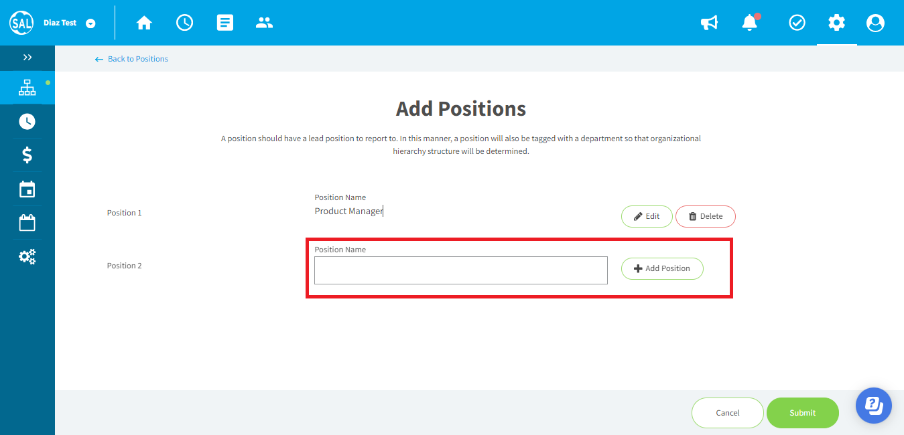Open the clock history icon in top bar
The image size is (904, 435).
[184, 23]
